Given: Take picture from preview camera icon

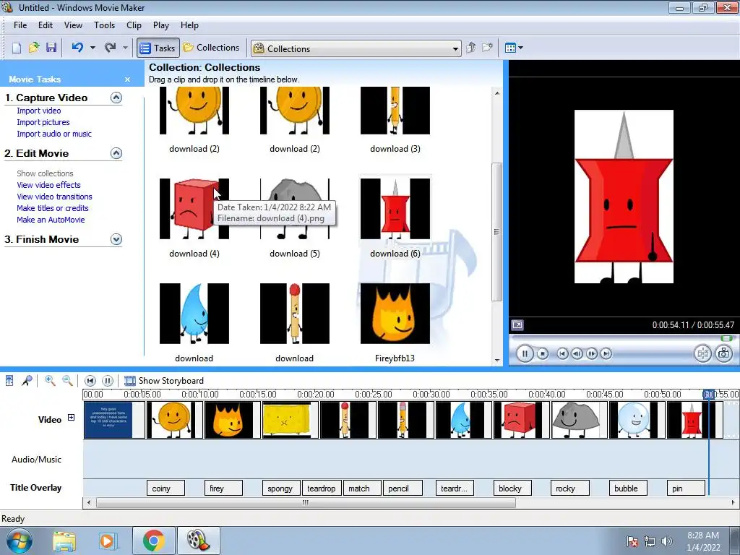Looking at the screenshot, I should 723,353.
